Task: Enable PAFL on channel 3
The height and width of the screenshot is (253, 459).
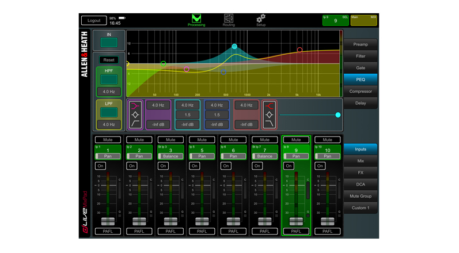Action: [170, 231]
